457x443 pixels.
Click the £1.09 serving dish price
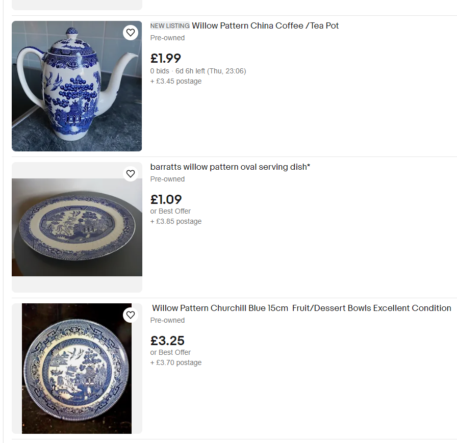(166, 200)
